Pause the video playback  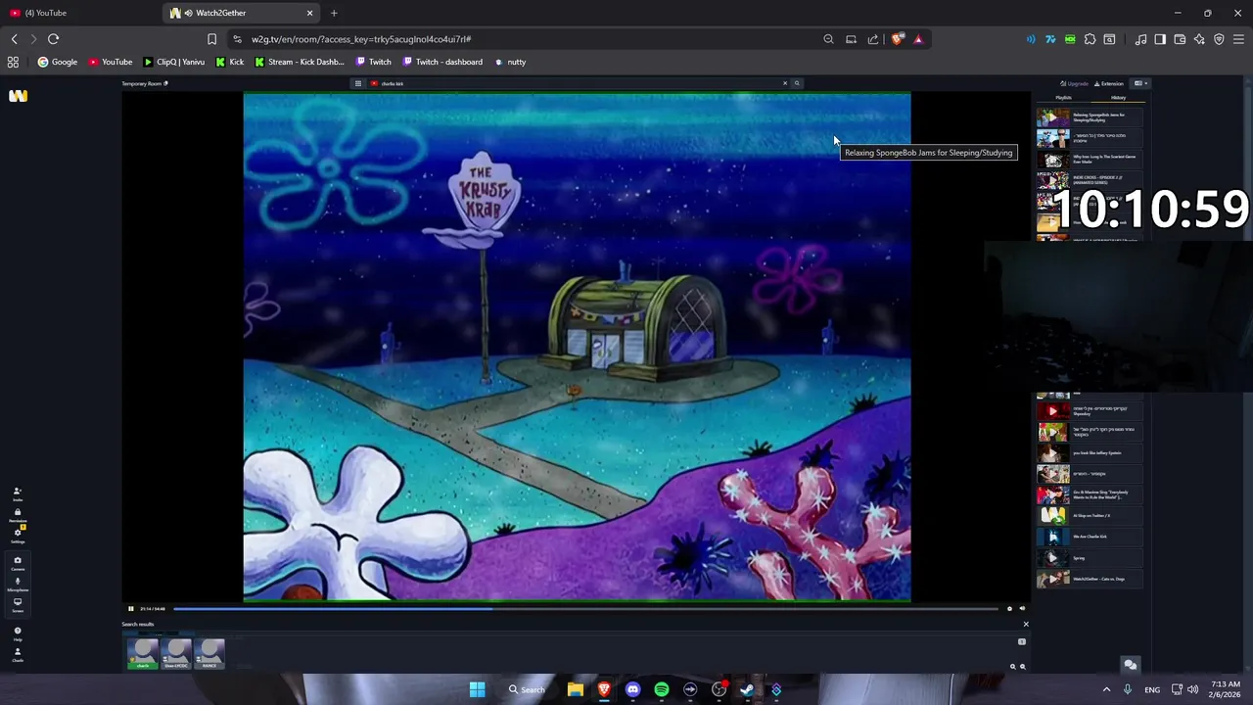(x=130, y=609)
